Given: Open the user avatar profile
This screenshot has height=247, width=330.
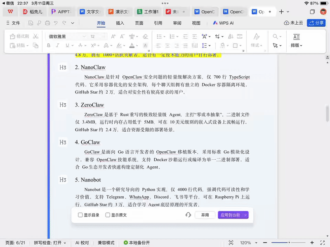Looking at the screenshot, I should 323,12.
